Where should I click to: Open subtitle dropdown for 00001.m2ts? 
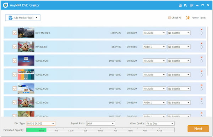click(179, 75)
